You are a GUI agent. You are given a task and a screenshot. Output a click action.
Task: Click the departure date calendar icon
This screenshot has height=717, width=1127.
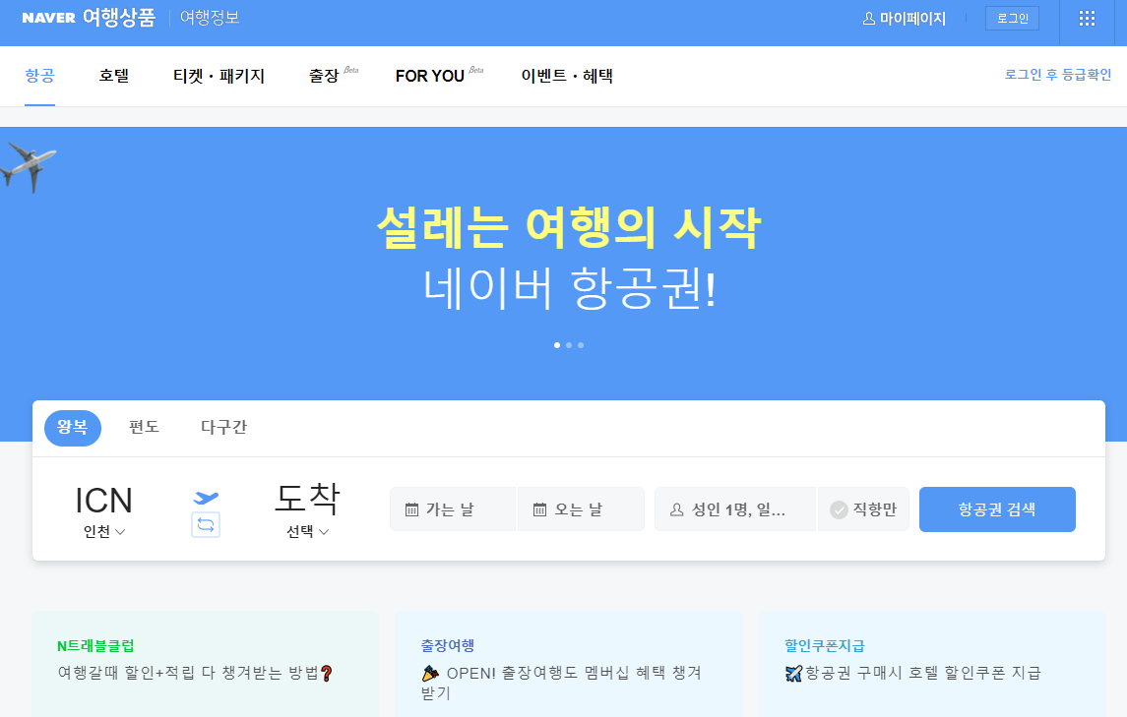pos(411,510)
